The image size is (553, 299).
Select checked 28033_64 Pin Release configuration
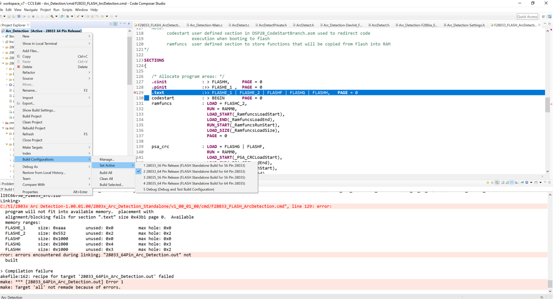click(194, 171)
